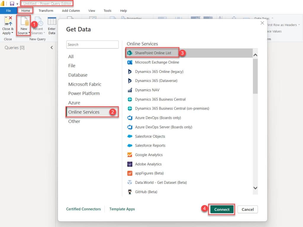Click the Microsoft Exchange Online icon

(x=130, y=62)
